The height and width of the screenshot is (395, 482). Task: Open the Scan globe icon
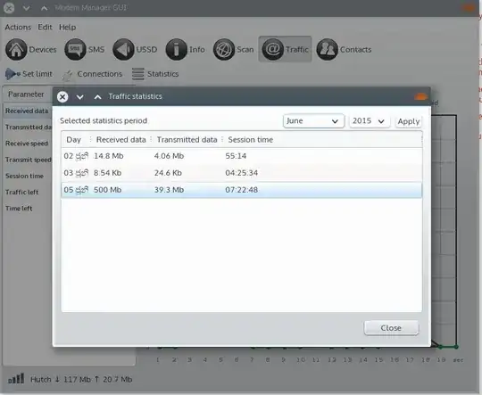pyautogui.click(x=224, y=49)
